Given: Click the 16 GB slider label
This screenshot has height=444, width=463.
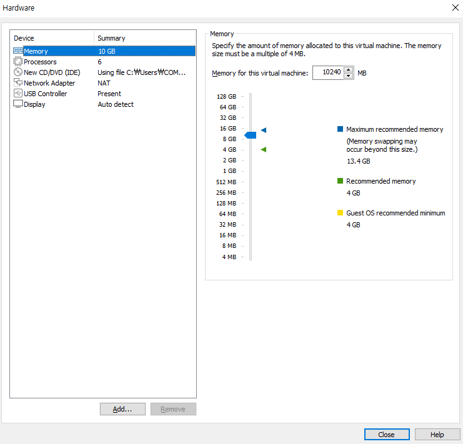Looking at the screenshot, I should 228,129.
